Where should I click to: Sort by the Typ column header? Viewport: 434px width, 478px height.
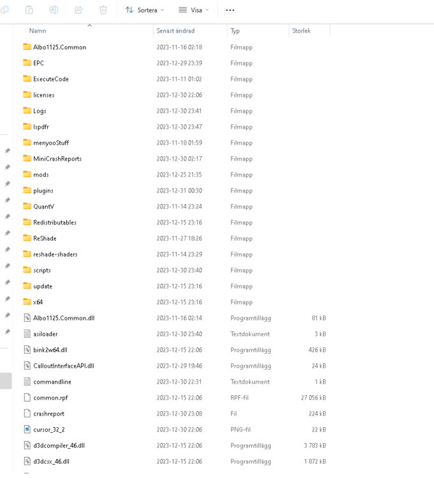(x=235, y=31)
